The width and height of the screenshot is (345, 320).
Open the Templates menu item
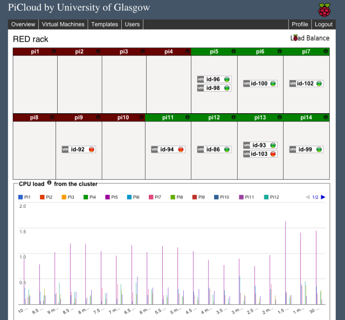(x=105, y=24)
